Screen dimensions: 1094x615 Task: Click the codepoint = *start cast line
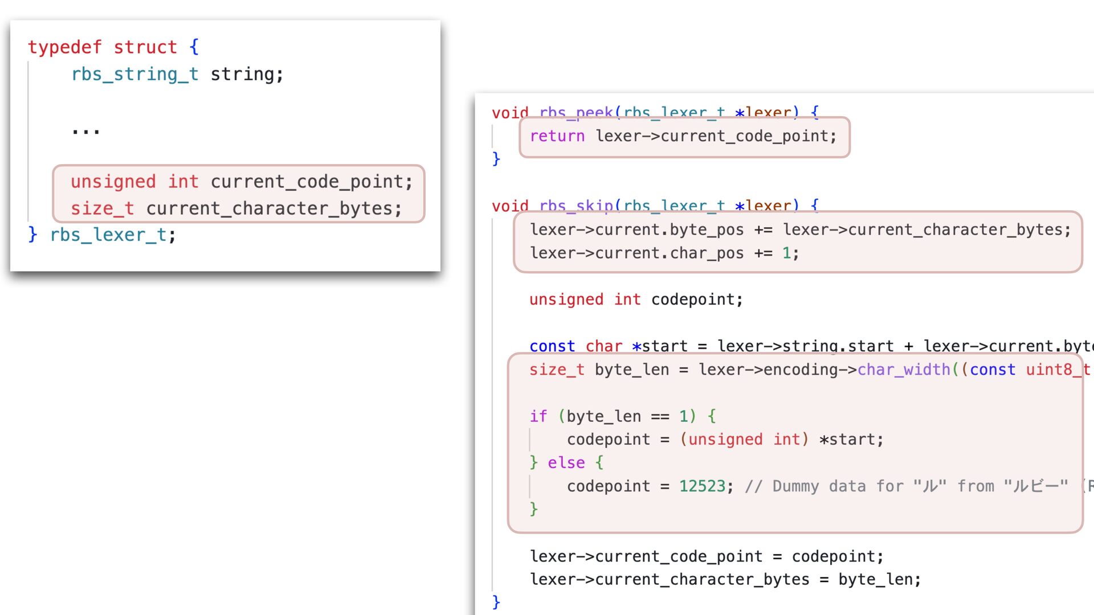pos(725,440)
